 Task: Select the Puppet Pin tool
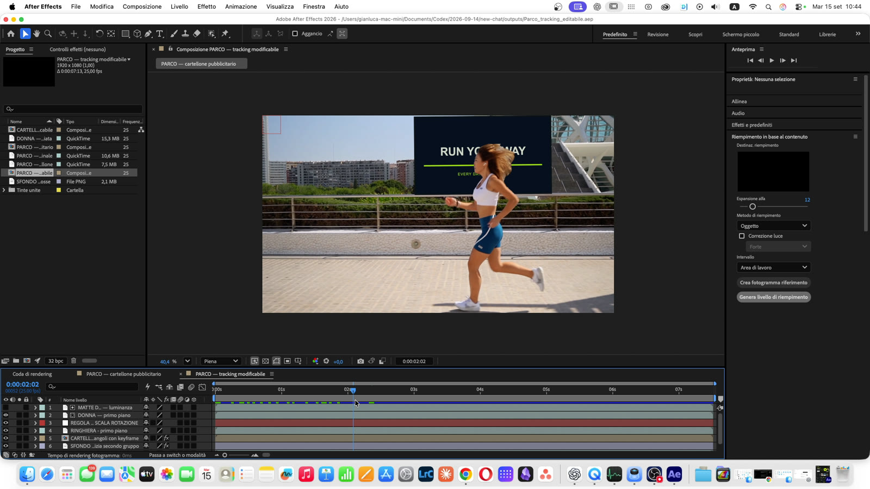(225, 34)
